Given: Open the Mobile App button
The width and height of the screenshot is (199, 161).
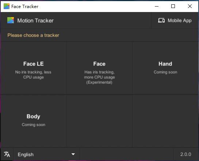Looking at the screenshot, I should [175, 20].
